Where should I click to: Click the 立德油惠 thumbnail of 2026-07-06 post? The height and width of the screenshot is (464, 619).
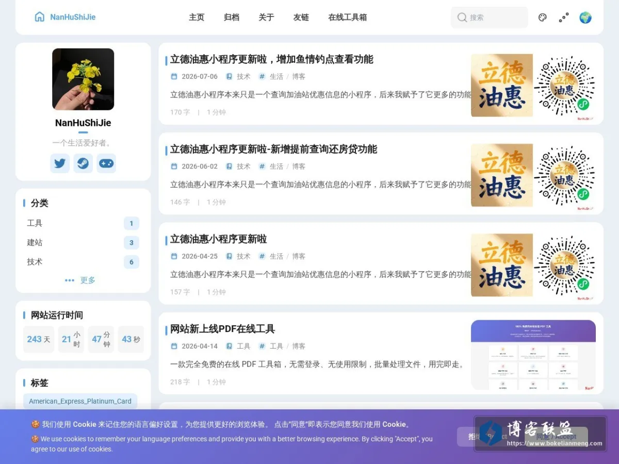click(x=533, y=86)
